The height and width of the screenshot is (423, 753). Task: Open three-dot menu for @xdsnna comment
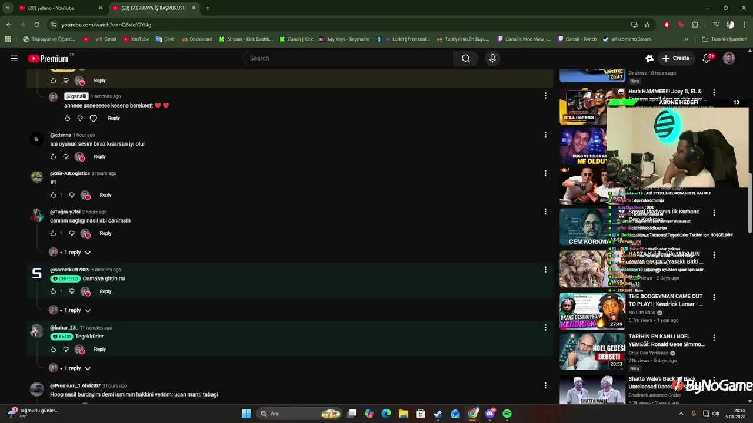click(545, 135)
